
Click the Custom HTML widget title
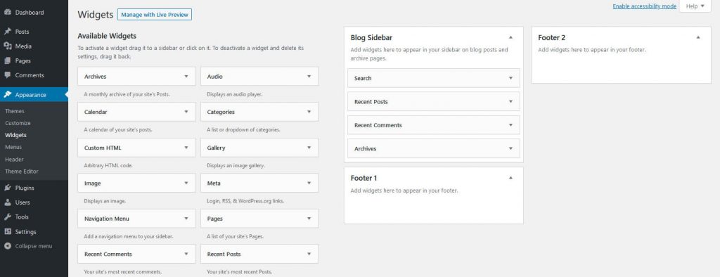point(103,148)
